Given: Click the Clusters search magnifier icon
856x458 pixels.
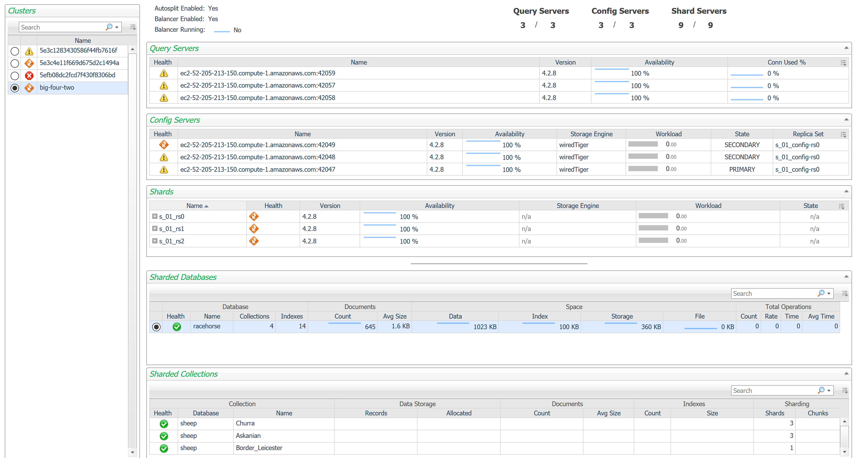Looking at the screenshot, I should [x=109, y=27].
